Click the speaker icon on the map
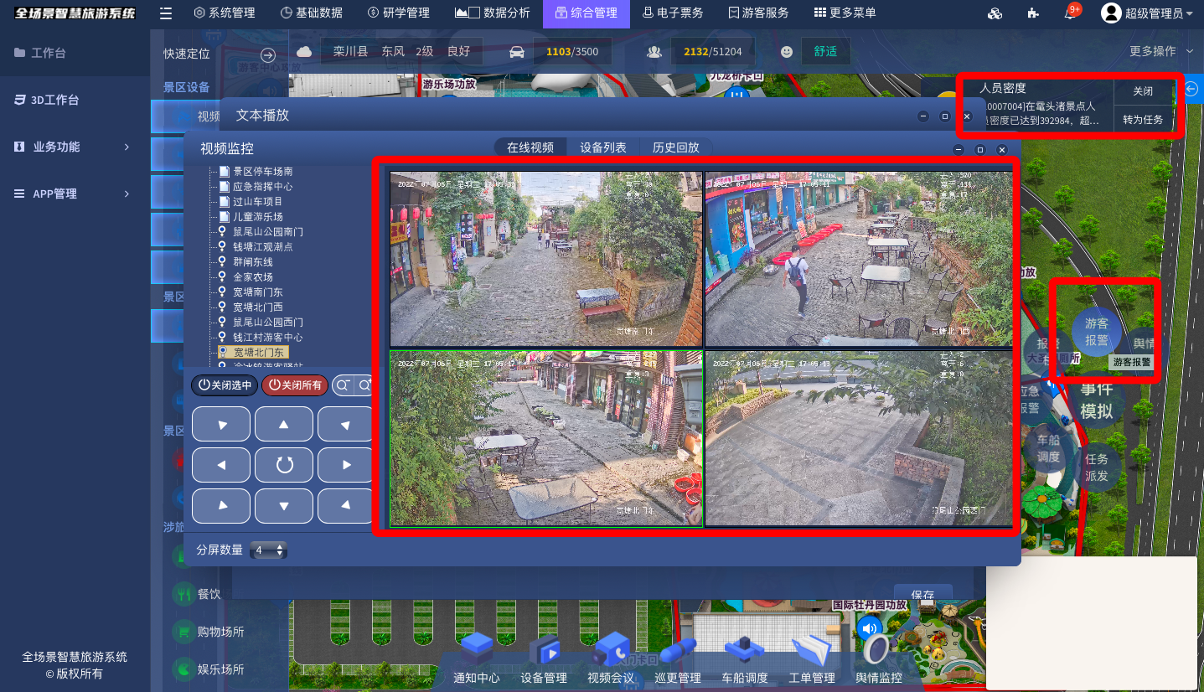 869,627
